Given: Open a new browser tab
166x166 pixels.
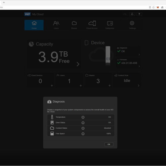Looking at the screenshot, I should click(x=4, y=2).
